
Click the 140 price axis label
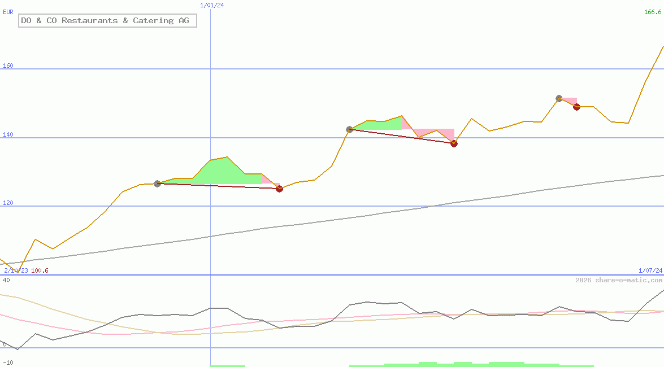[8, 134]
